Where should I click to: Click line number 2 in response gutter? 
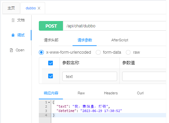click(46, 106)
